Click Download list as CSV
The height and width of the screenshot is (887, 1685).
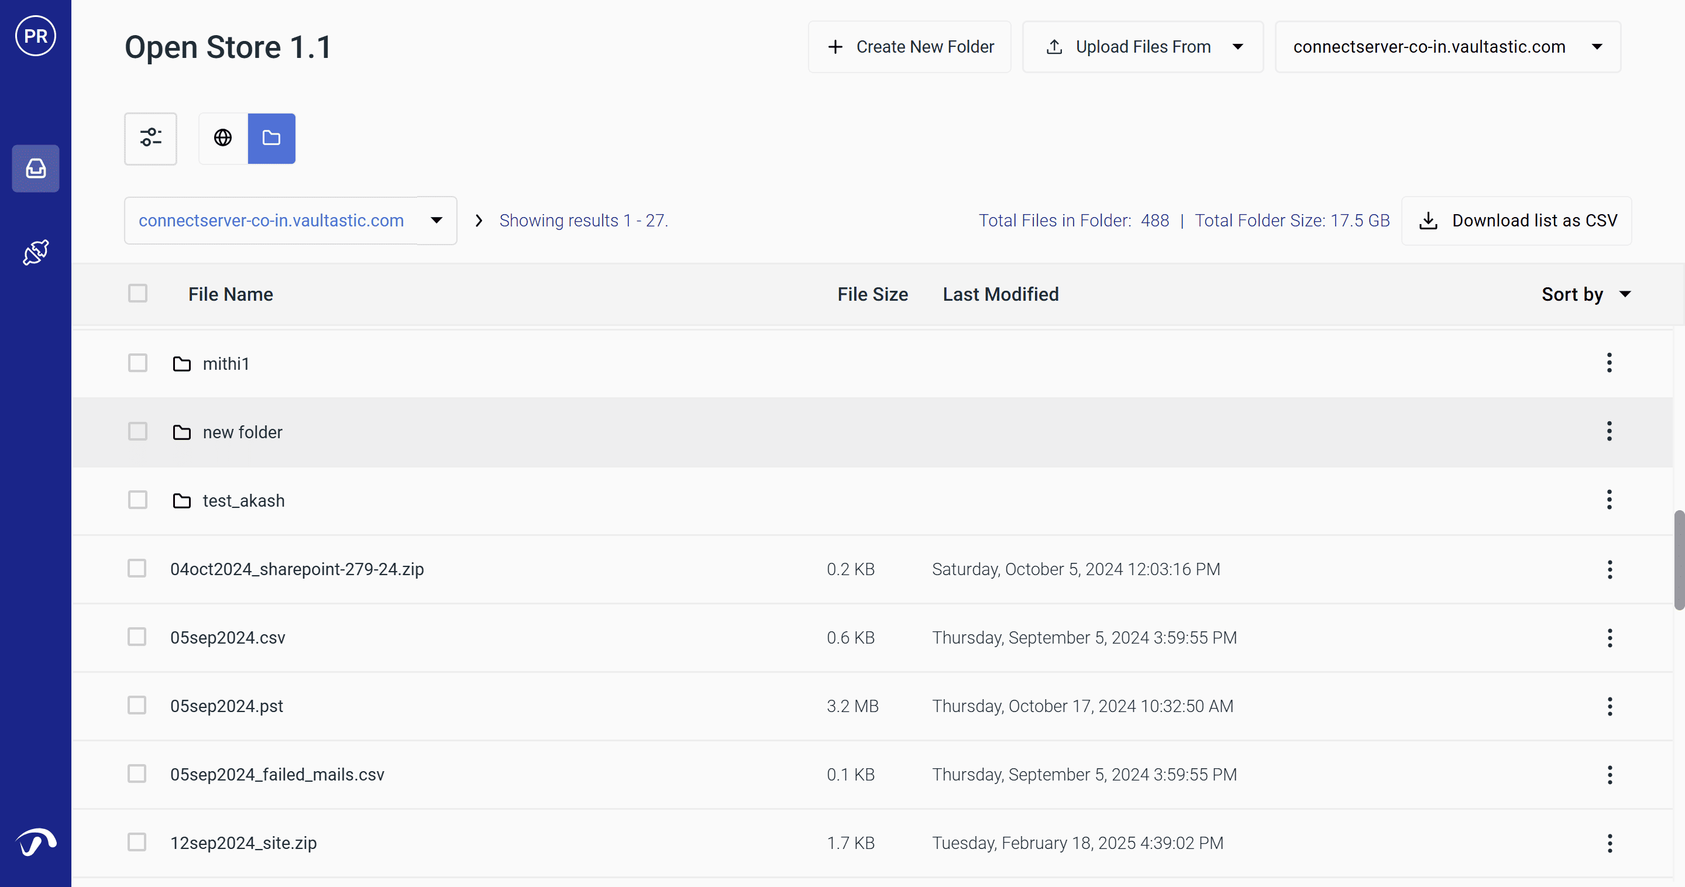[x=1516, y=221]
